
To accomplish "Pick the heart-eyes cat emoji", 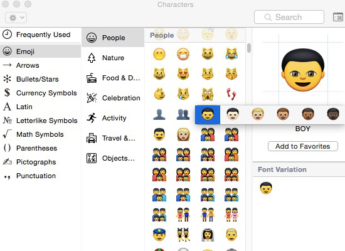I will 183,74.
